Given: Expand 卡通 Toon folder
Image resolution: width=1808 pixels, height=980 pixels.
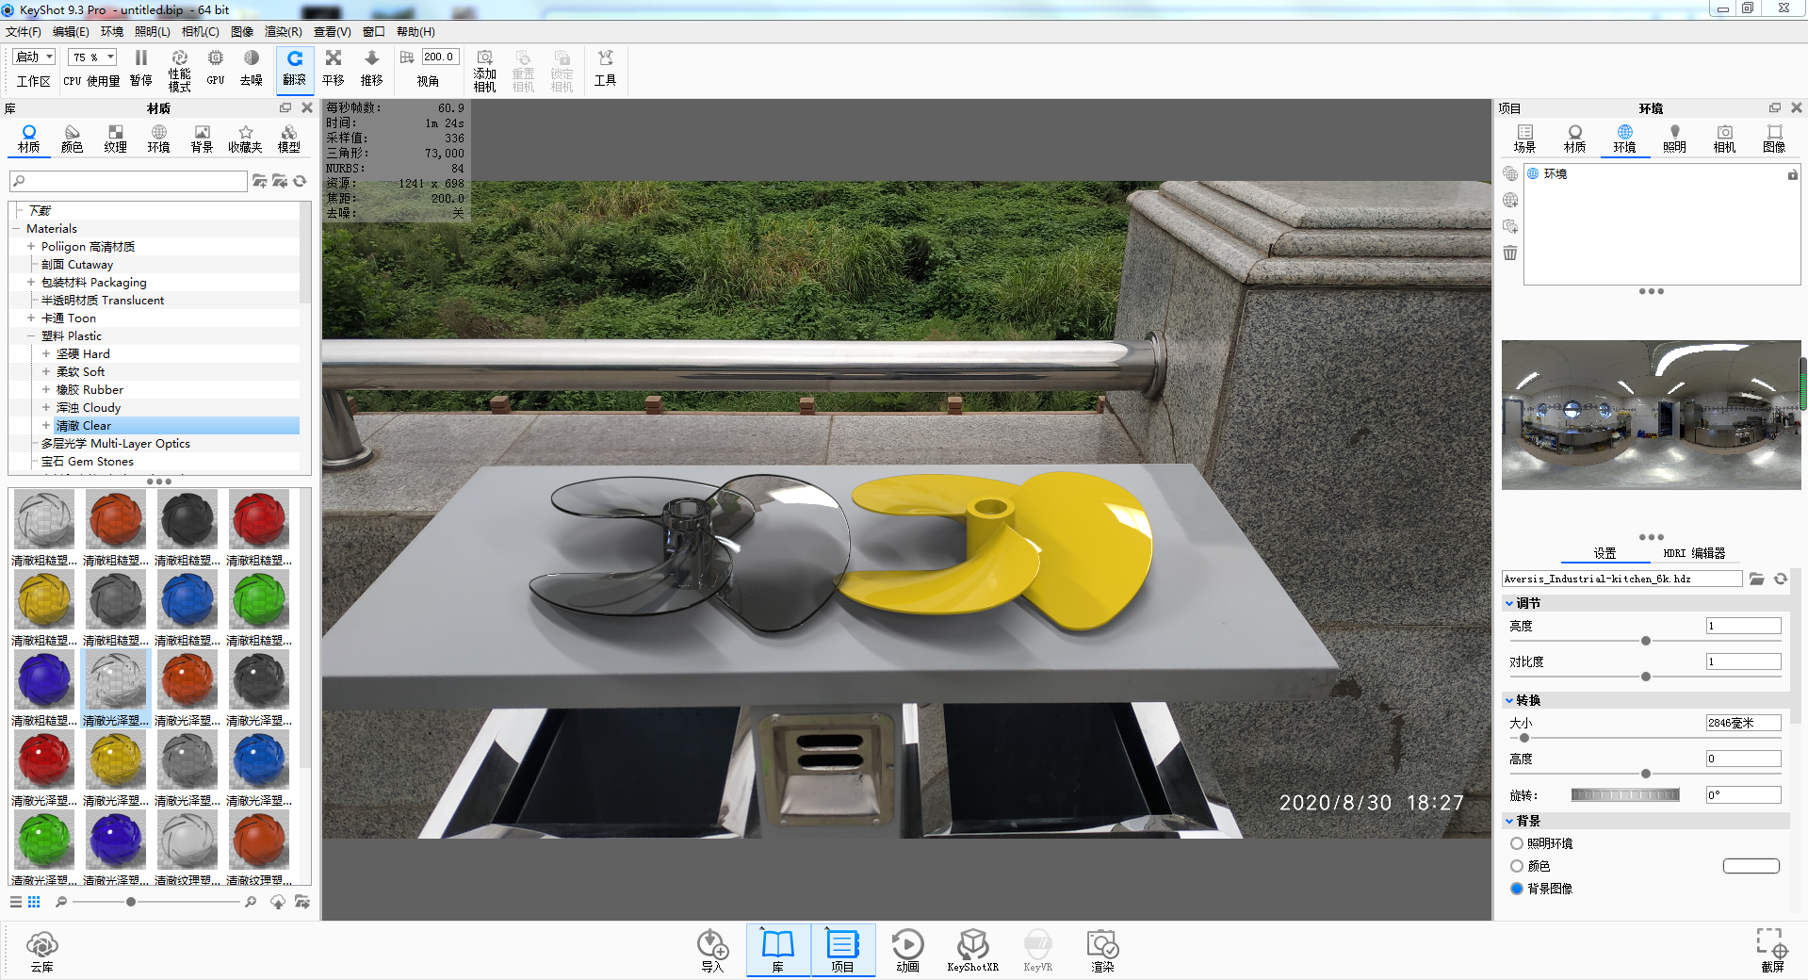Looking at the screenshot, I should click(x=31, y=318).
